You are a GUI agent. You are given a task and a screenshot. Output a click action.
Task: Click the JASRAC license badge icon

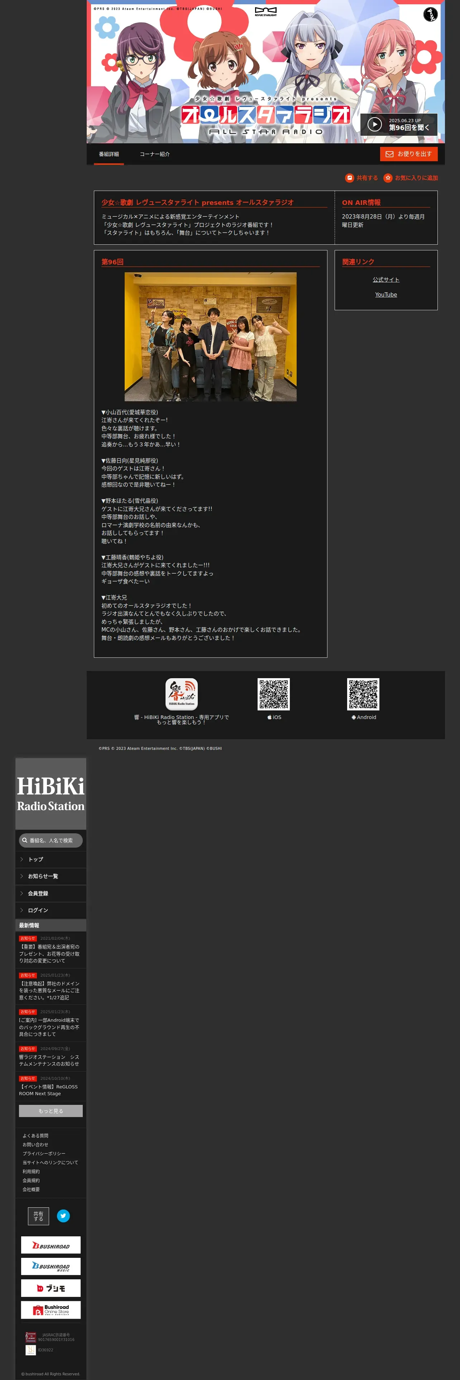click(x=30, y=1337)
